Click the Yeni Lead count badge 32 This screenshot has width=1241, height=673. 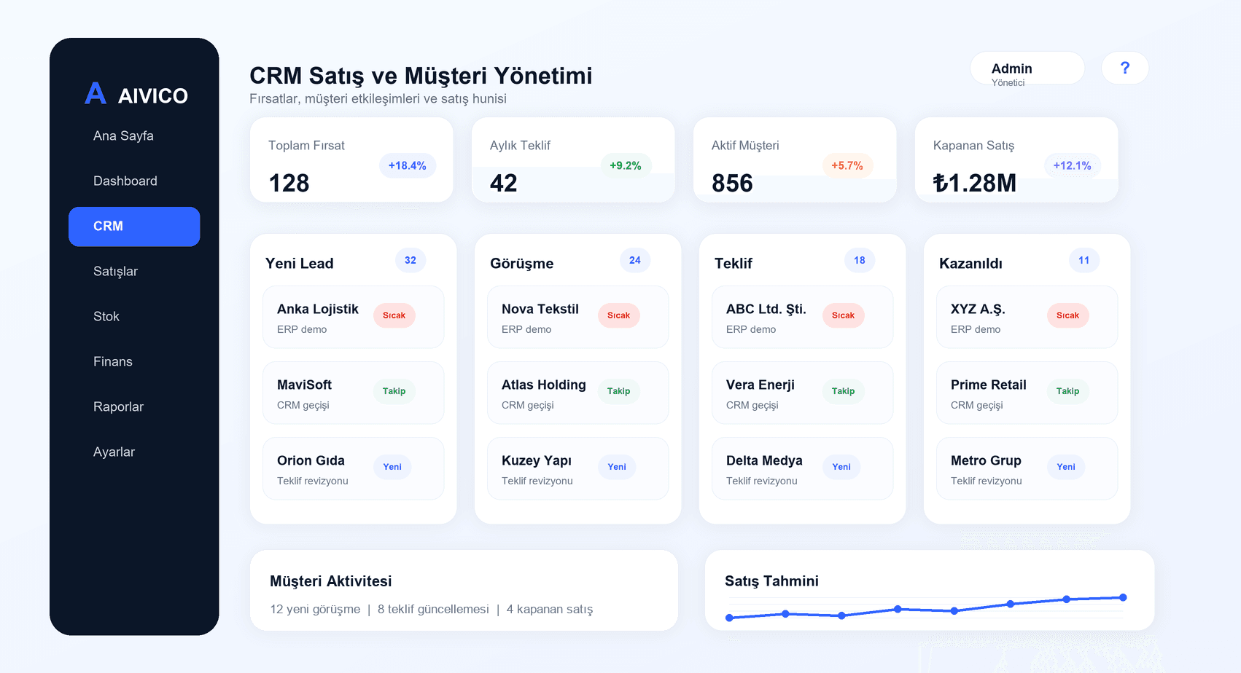(411, 260)
